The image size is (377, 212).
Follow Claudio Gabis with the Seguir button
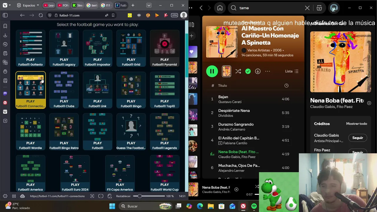pyautogui.click(x=358, y=138)
